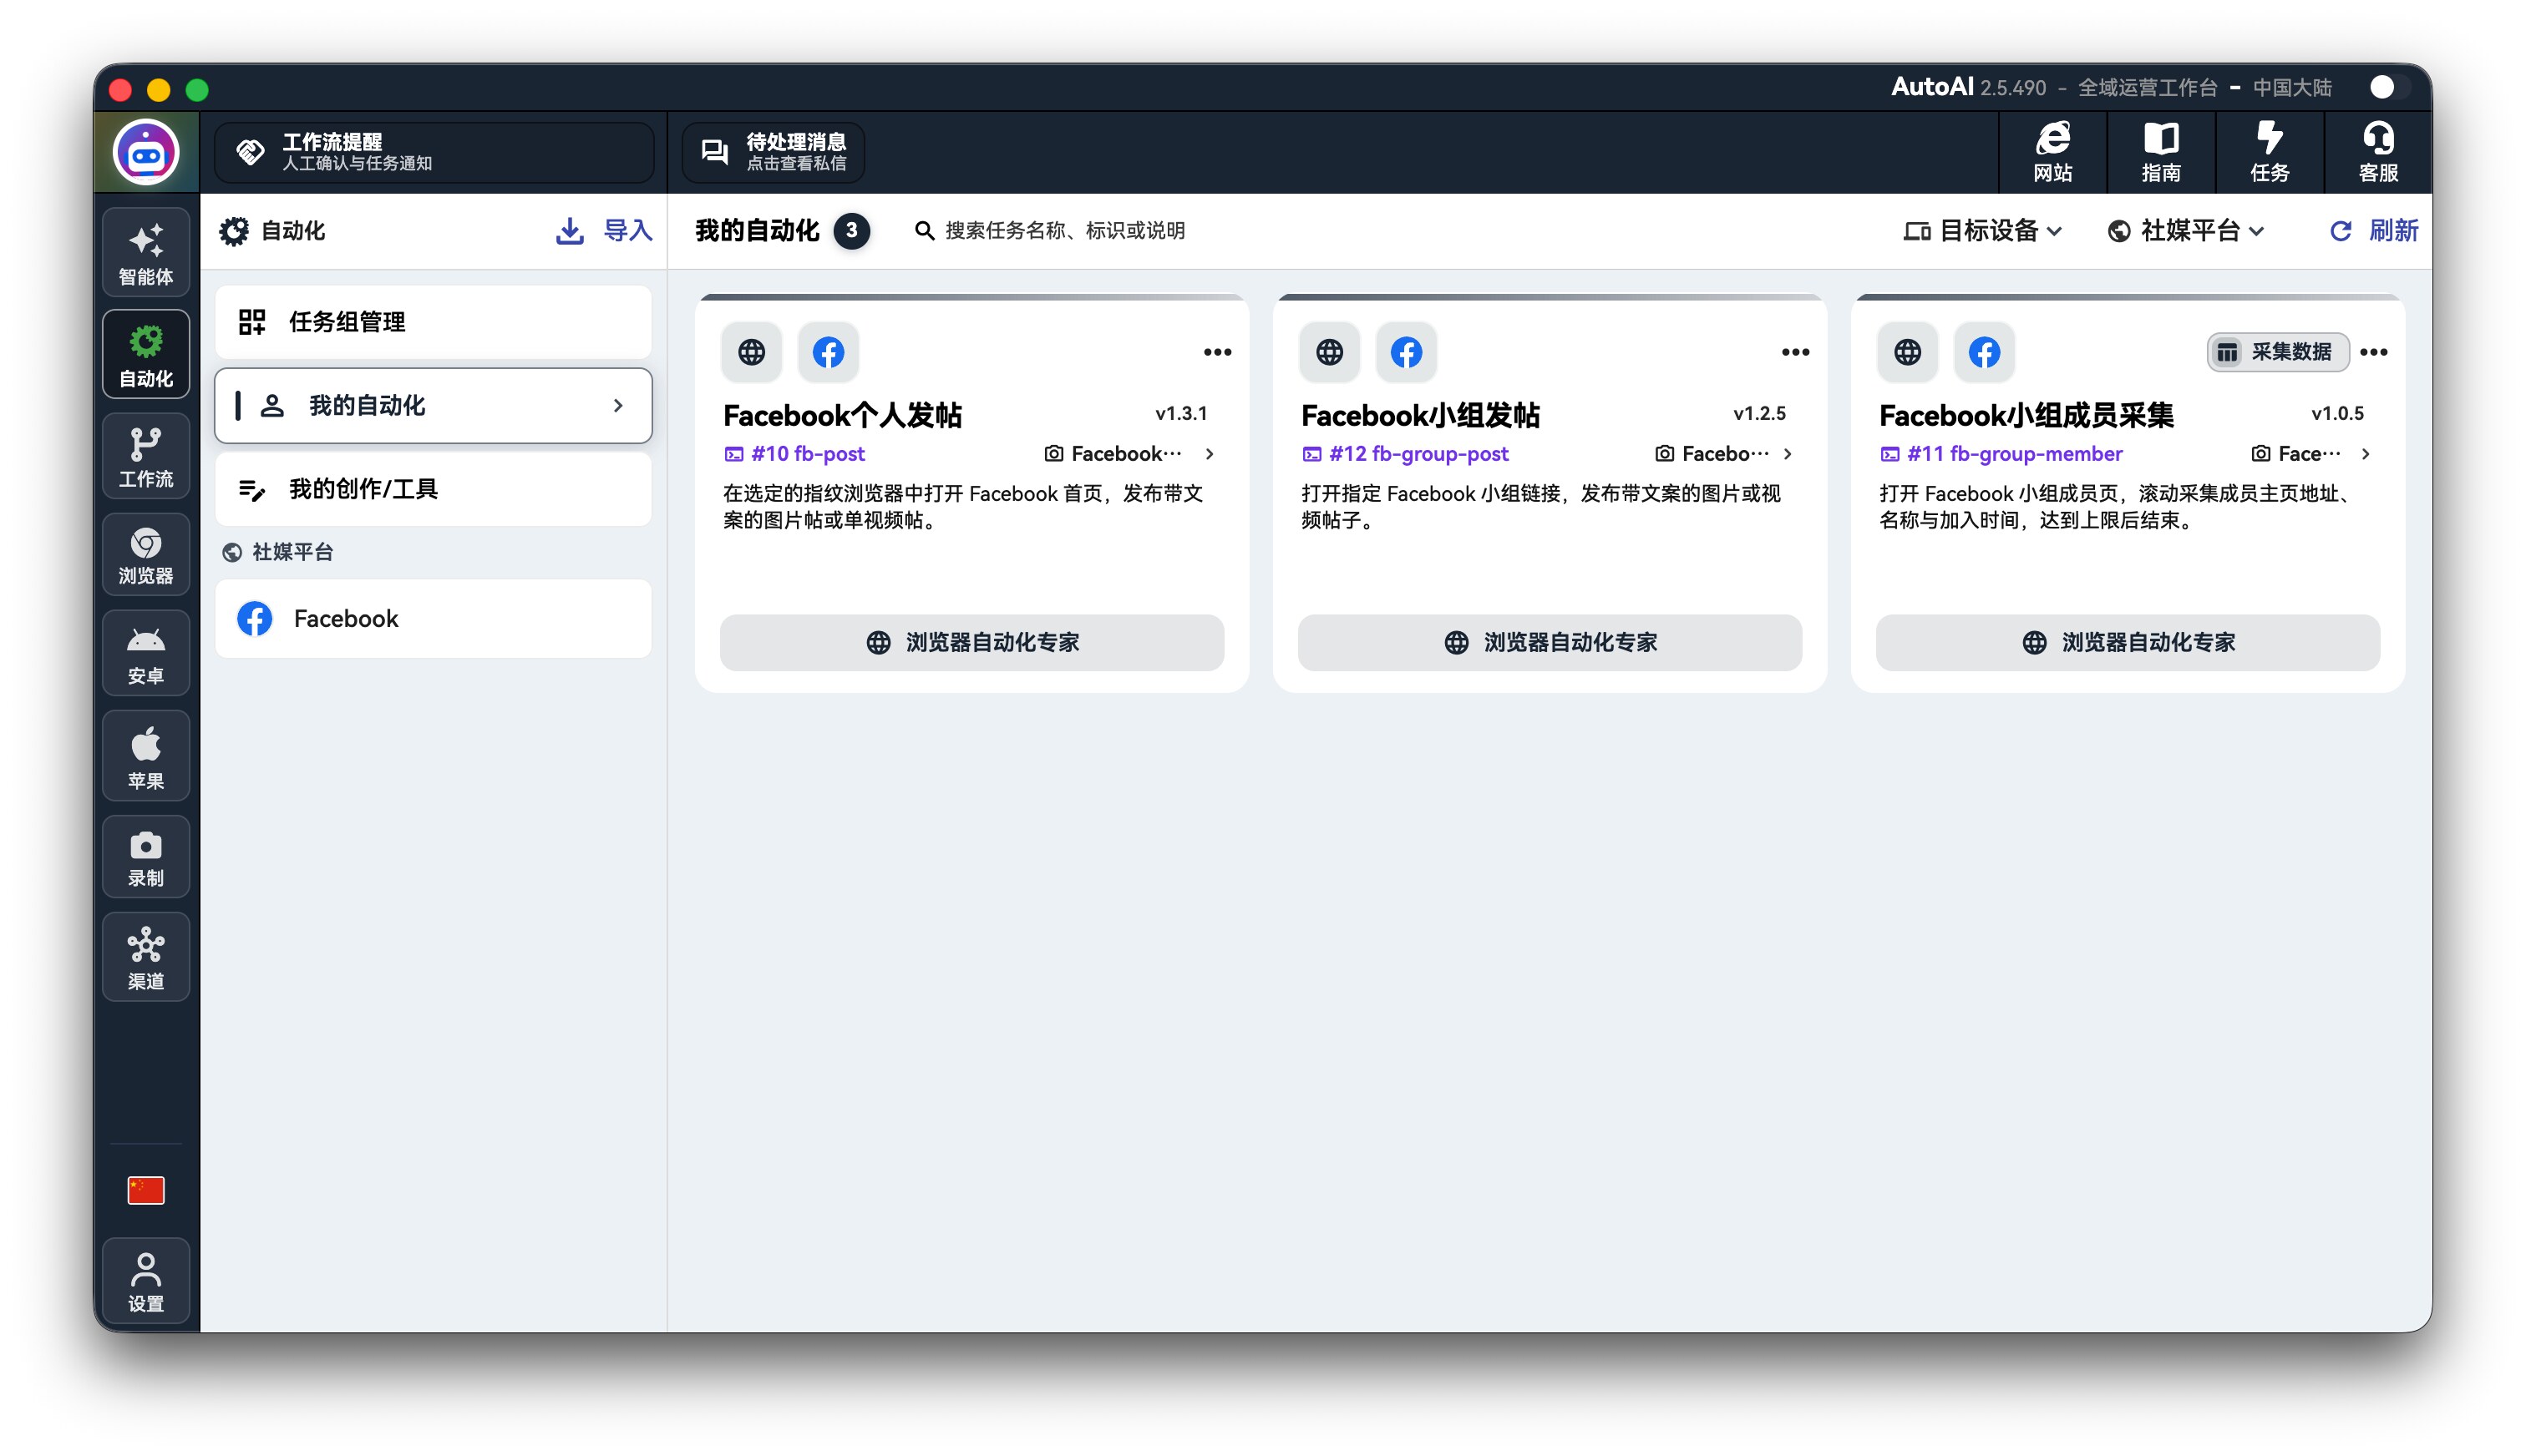Open 客服 customer support
Viewport: 2526px width, 1456px height.
tap(2378, 152)
